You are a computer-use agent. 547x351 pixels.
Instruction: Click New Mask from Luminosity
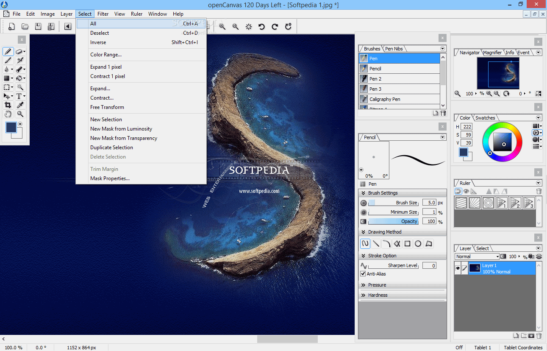click(x=141, y=129)
